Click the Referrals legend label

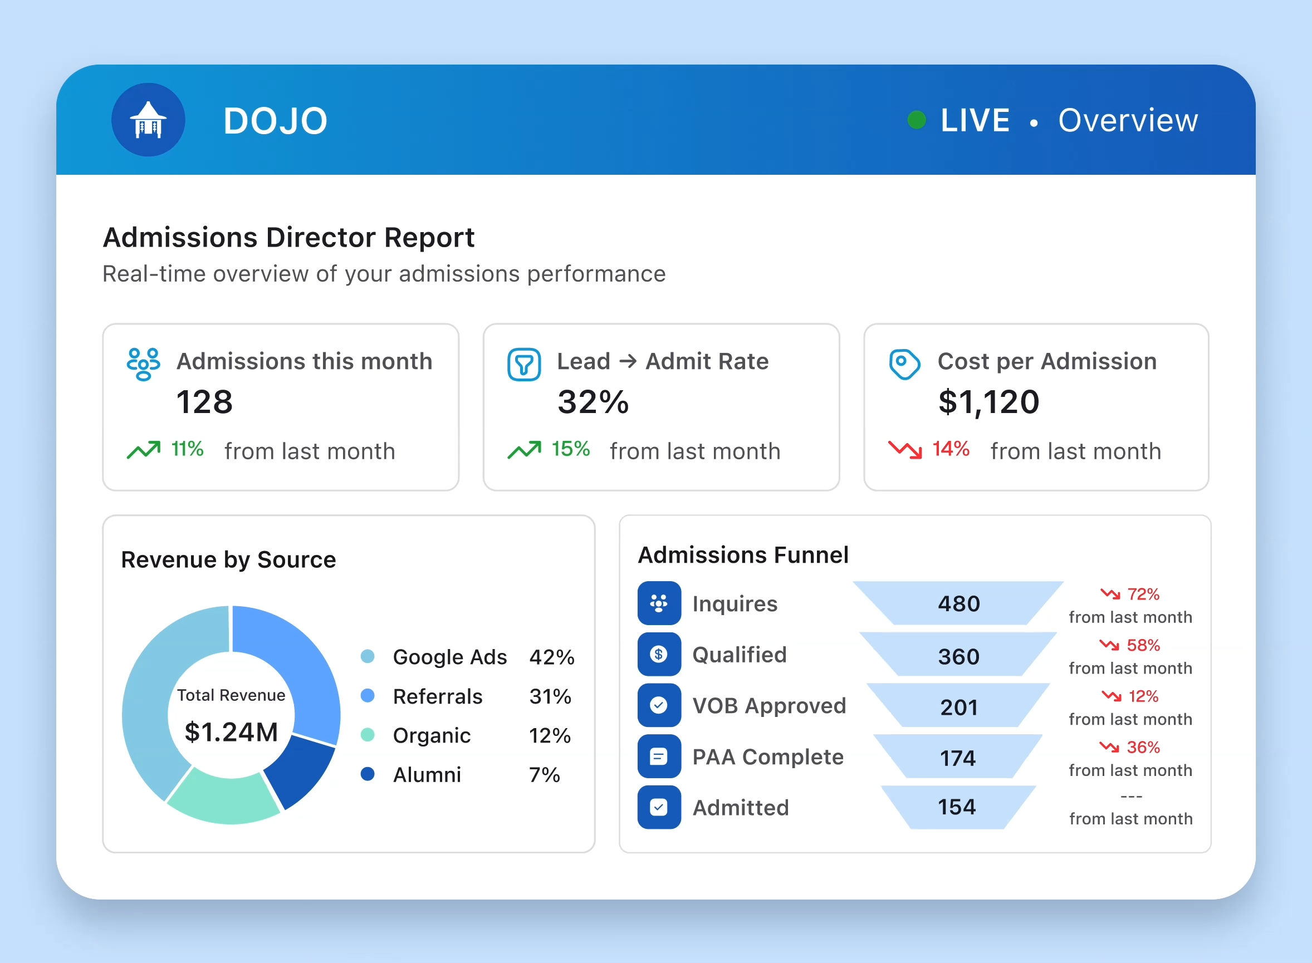[x=437, y=696]
